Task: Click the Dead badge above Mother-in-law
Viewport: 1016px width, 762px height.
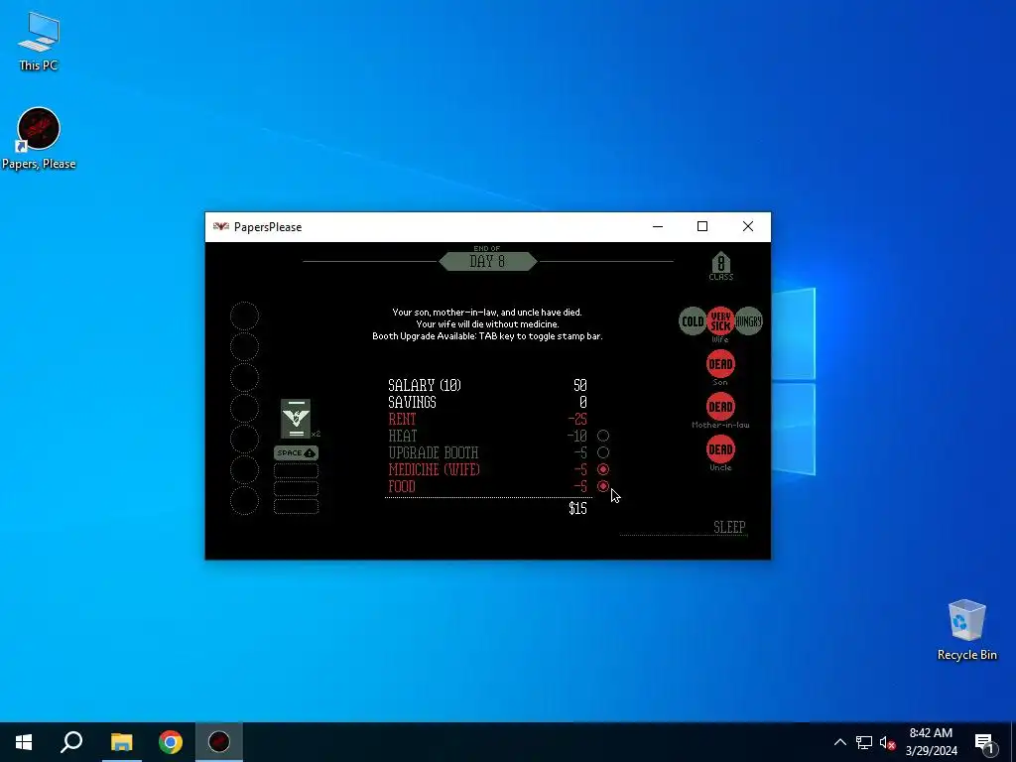Action: pyautogui.click(x=720, y=407)
